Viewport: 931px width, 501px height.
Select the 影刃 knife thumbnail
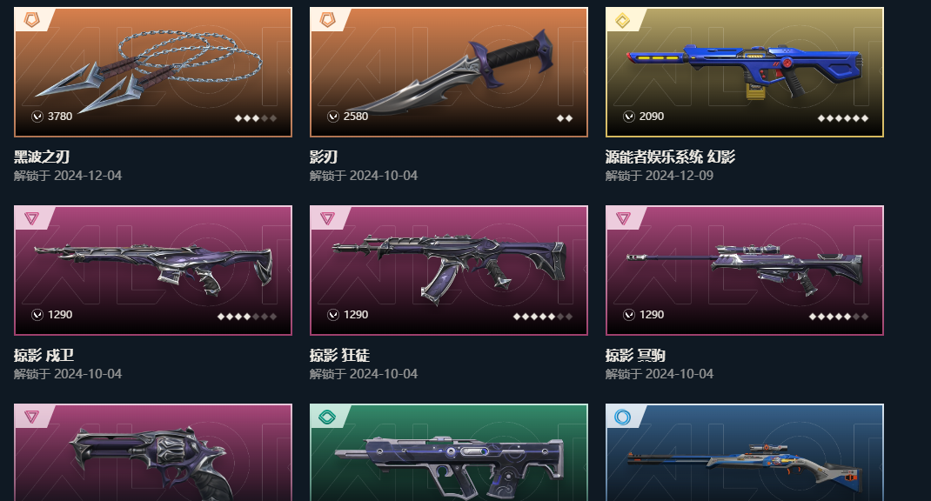[x=449, y=72]
